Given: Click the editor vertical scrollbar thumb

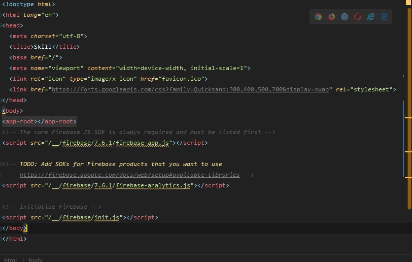Looking at the screenshot, I should [x=409, y=108].
